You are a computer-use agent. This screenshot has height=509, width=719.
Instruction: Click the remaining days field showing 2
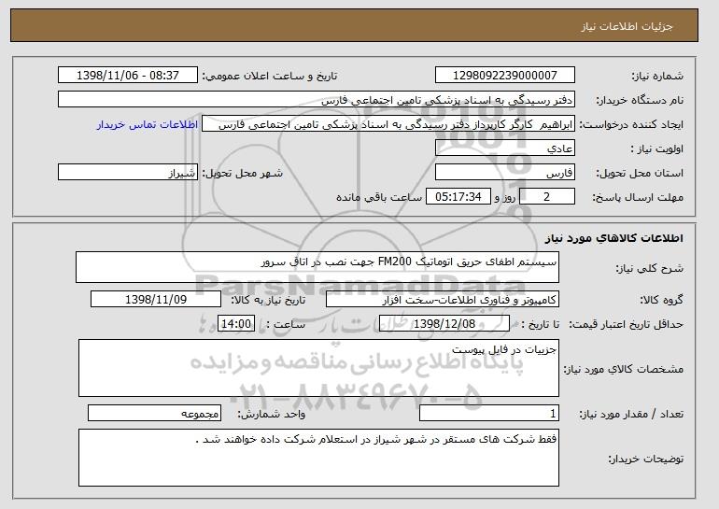[546, 197]
